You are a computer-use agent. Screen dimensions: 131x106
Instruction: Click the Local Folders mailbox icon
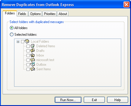27,41
